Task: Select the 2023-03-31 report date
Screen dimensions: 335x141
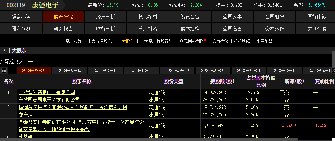Action: tap(249, 70)
